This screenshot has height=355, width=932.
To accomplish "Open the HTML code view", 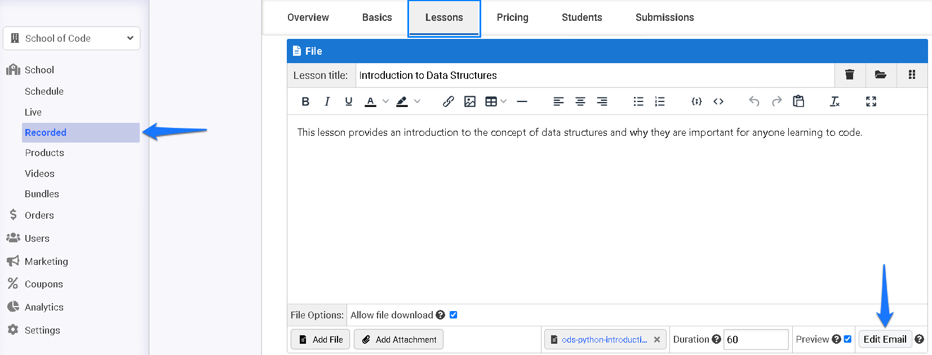I will click(x=718, y=101).
